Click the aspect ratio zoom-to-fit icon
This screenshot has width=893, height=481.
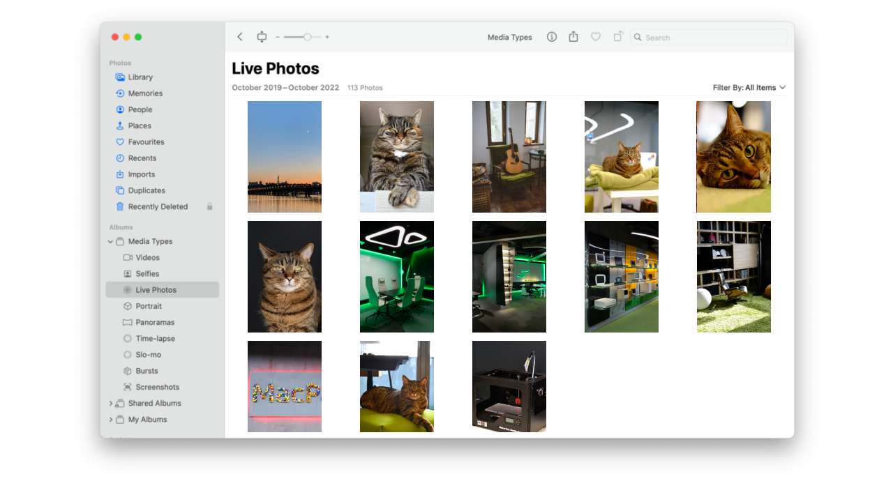[262, 37]
